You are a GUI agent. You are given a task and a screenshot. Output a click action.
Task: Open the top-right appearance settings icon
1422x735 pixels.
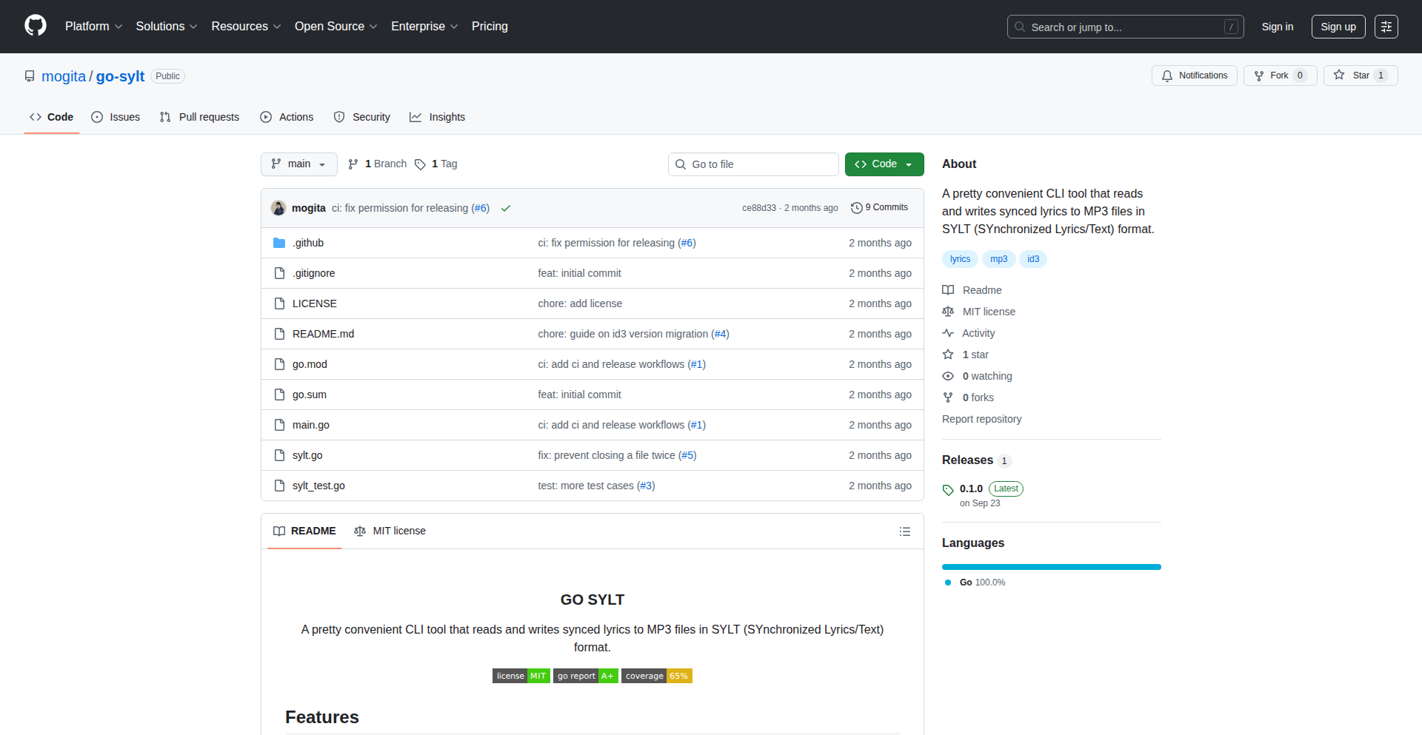pos(1386,27)
